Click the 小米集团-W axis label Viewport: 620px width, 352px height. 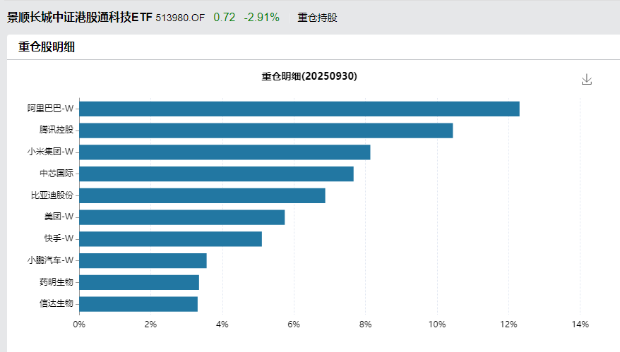point(50,151)
